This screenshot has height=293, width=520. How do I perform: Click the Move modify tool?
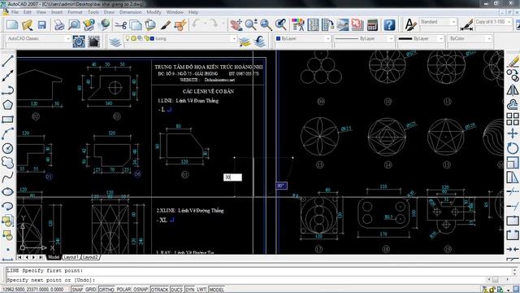coord(513,133)
